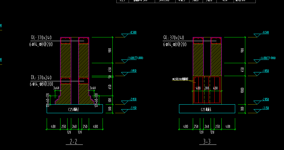
Task: Select left "250" dimension in section 3-3
Action: coord(196,126)
